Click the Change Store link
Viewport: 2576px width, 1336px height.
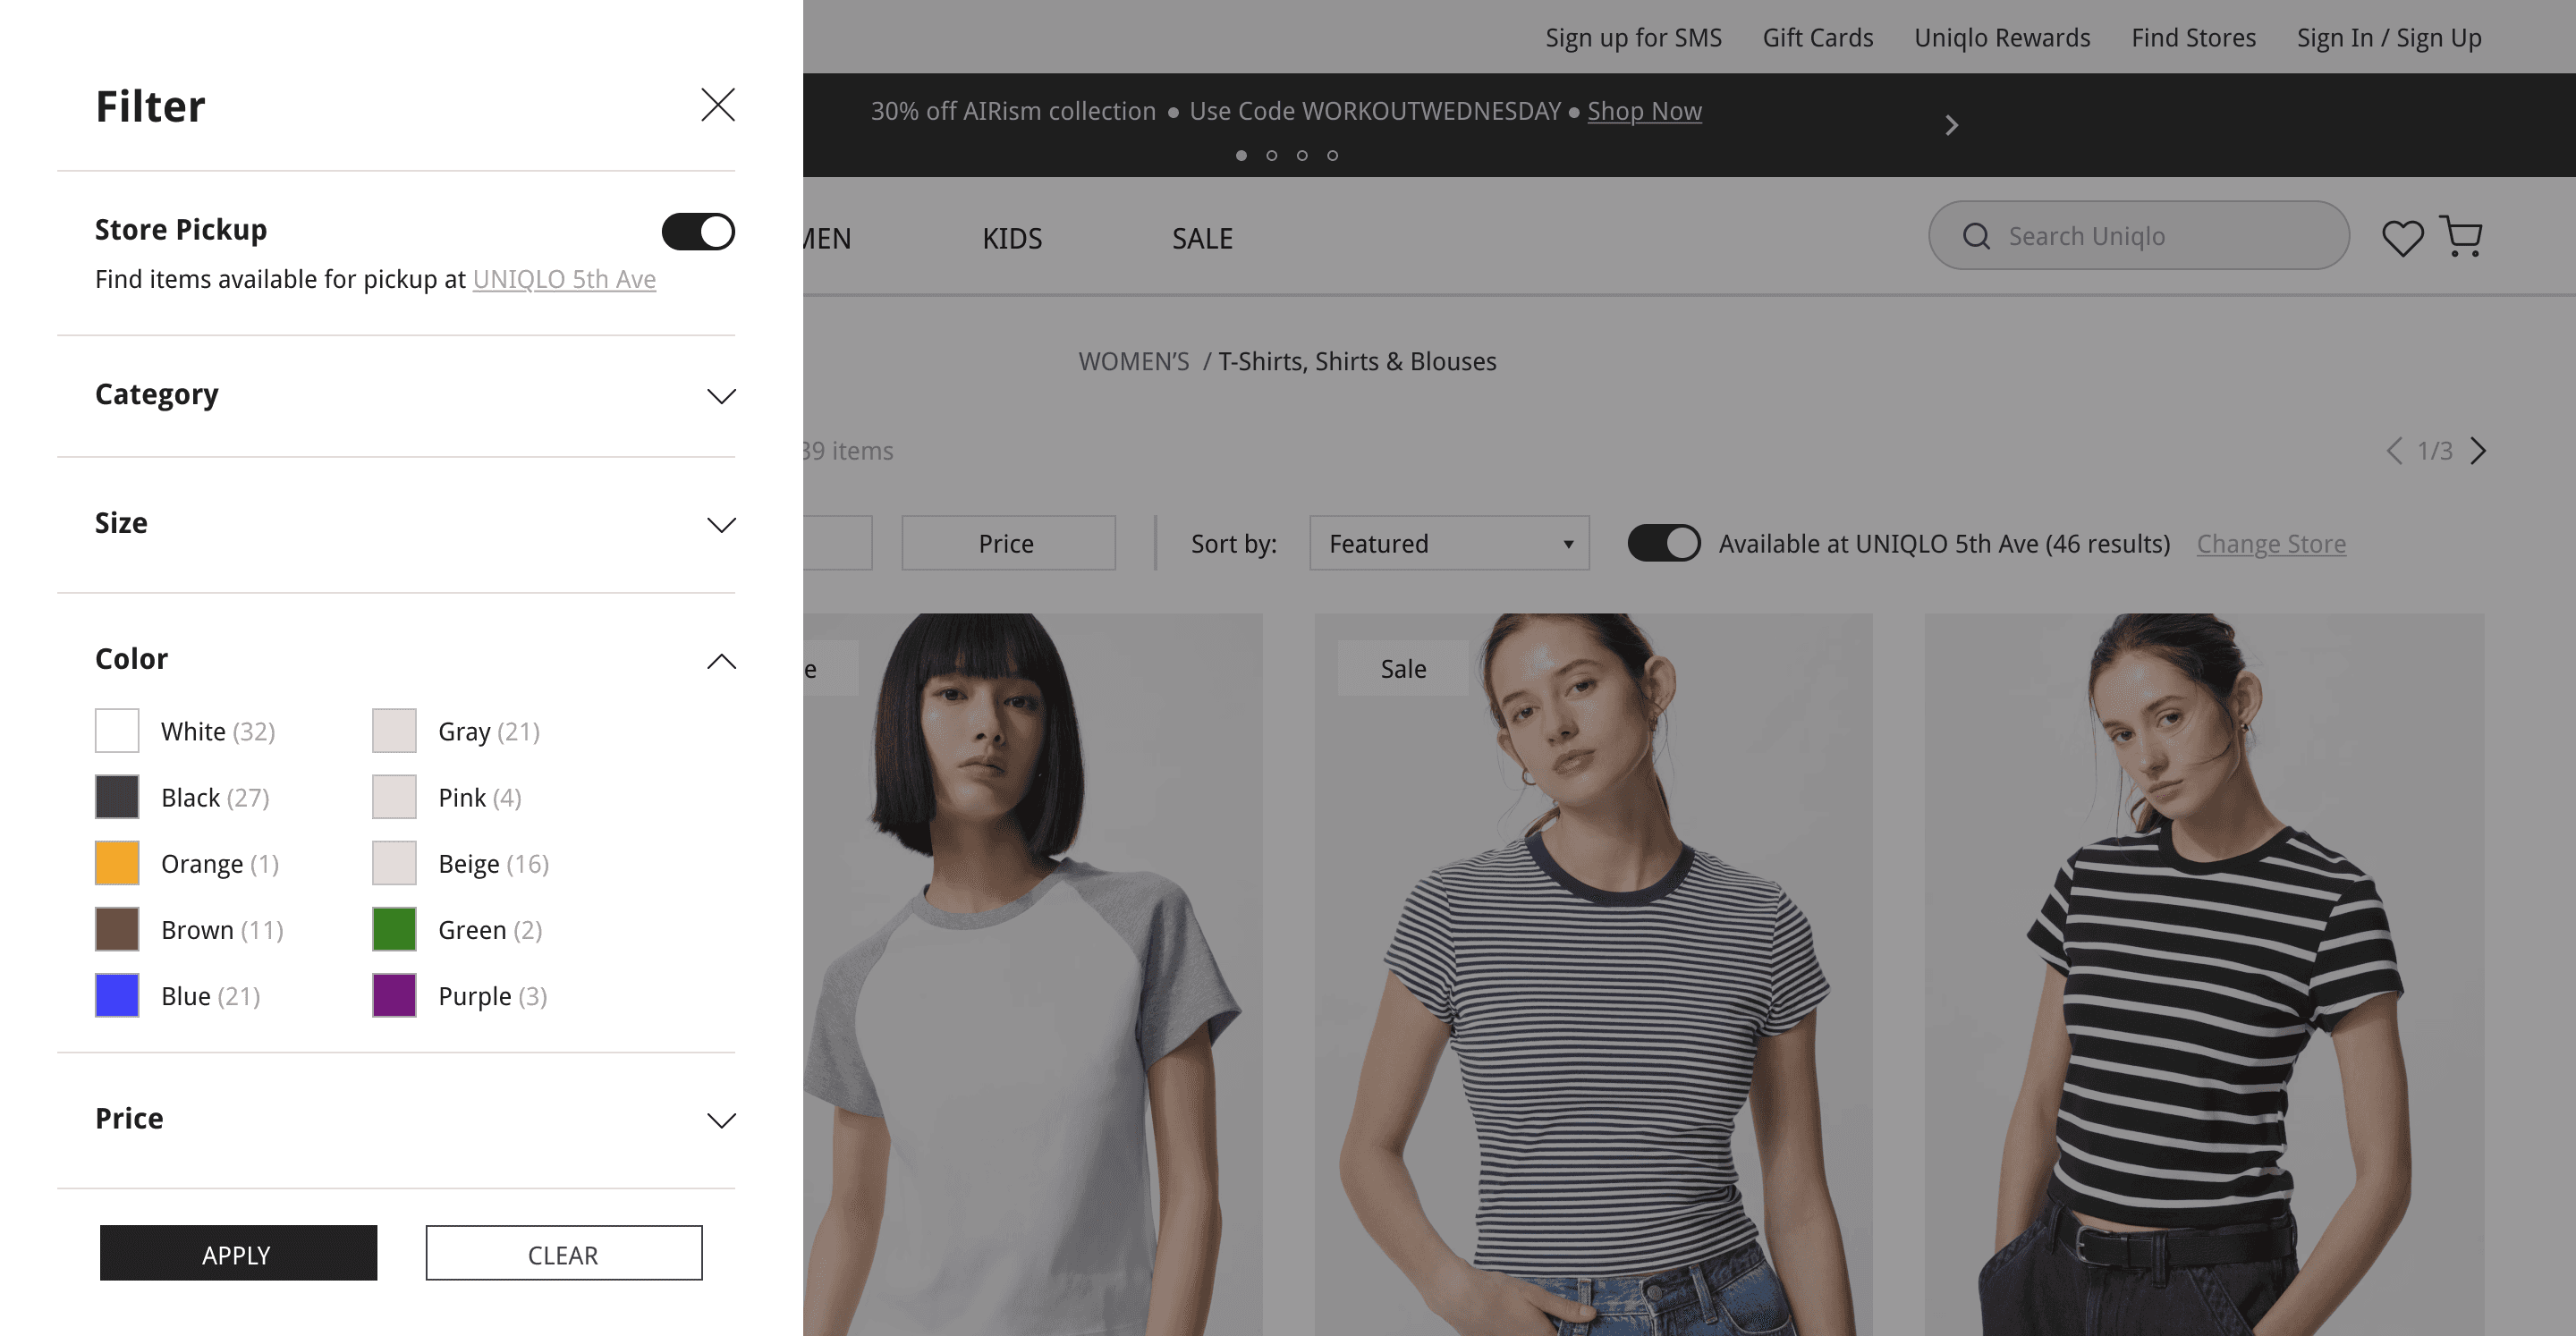(2270, 544)
